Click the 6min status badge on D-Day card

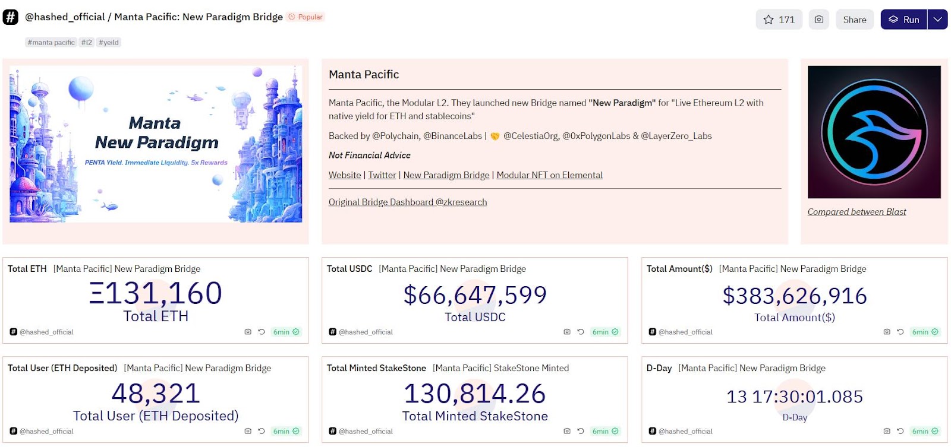click(x=925, y=431)
